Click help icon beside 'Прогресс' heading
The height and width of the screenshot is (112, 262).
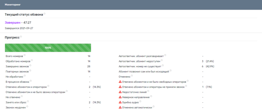(21, 37)
